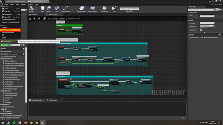Click the back arrow in graph navigation
This screenshot has height=125, width=223.
(x=34, y=19)
